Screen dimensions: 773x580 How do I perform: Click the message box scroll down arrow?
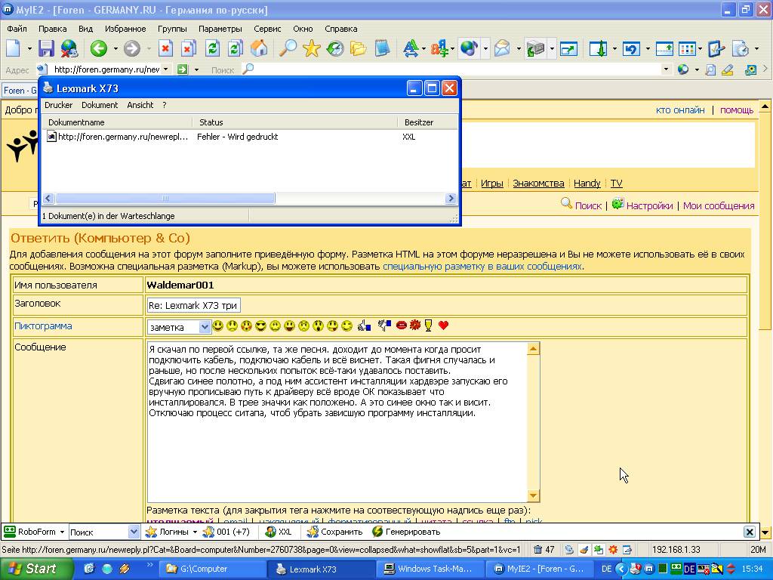point(533,495)
